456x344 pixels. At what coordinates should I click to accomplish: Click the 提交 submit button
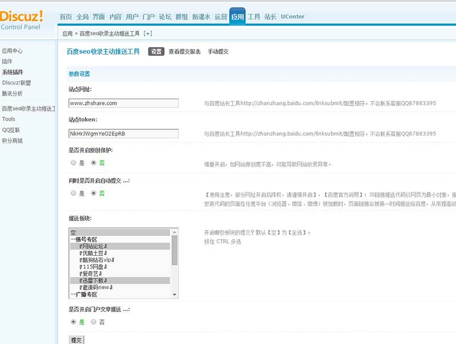(76, 339)
